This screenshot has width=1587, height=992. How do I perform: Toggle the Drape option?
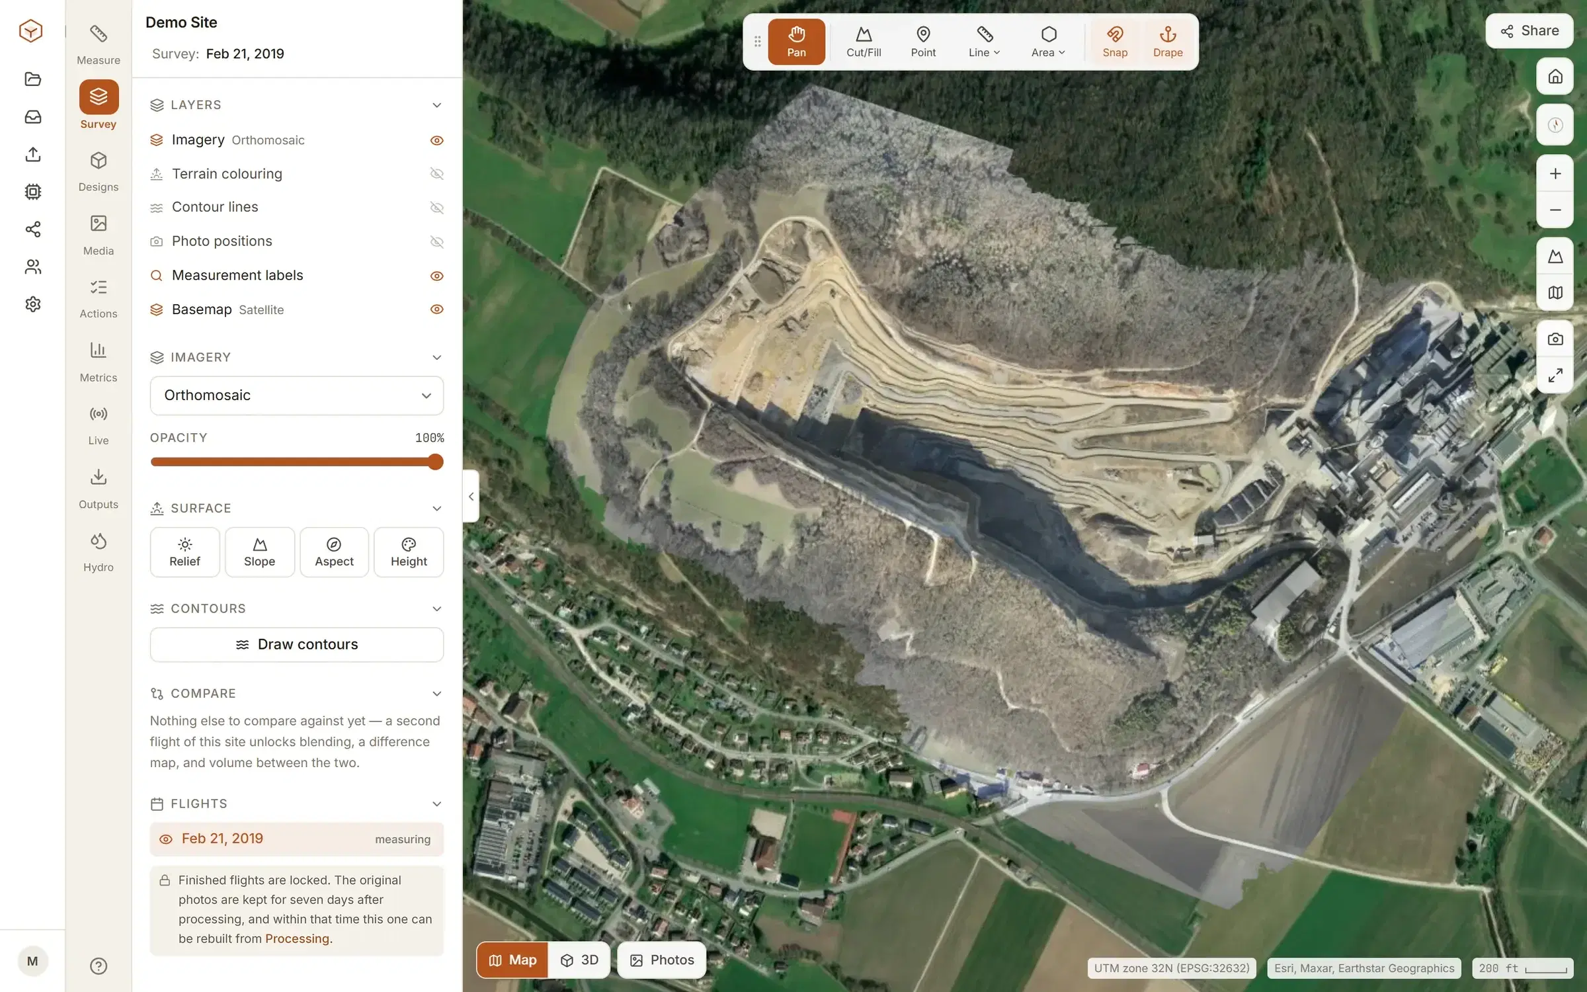(1168, 42)
